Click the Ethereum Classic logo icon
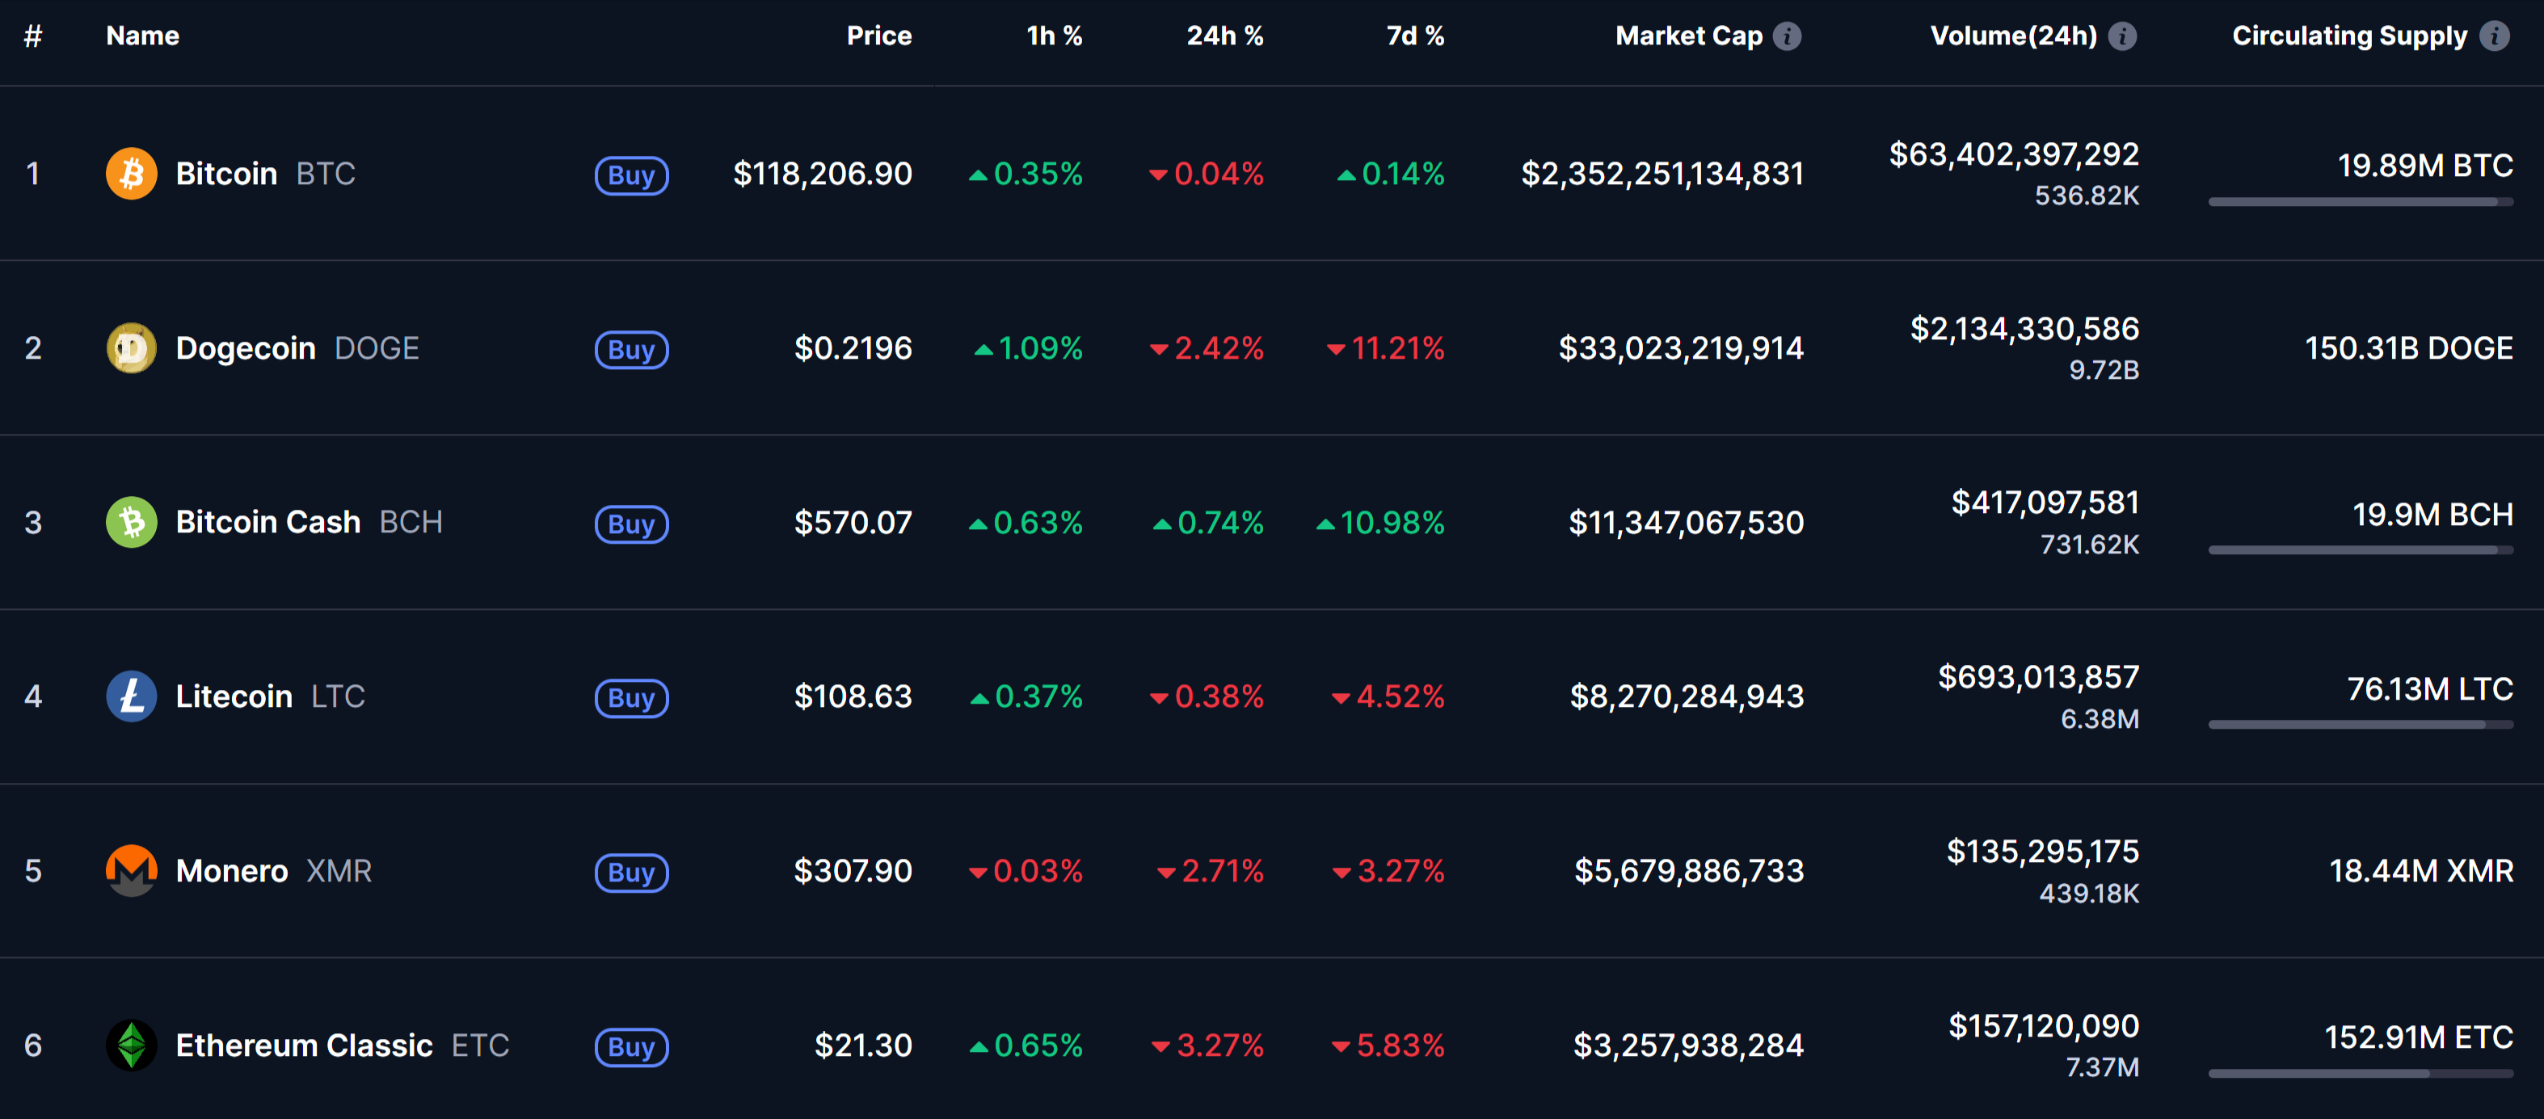Viewport: 2544px width, 1119px height. [x=132, y=1045]
